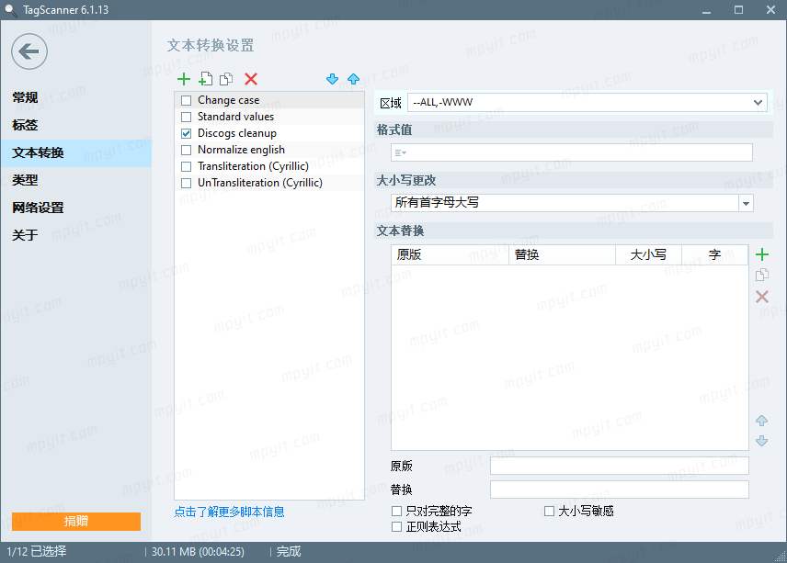Click the back arrow button
The width and height of the screenshot is (787, 563).
[29, 51]
